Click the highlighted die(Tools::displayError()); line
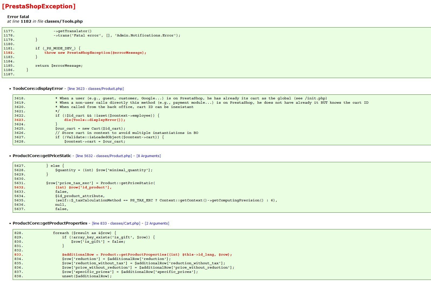This screenshot has width=431, height=285. pos(95,120)
